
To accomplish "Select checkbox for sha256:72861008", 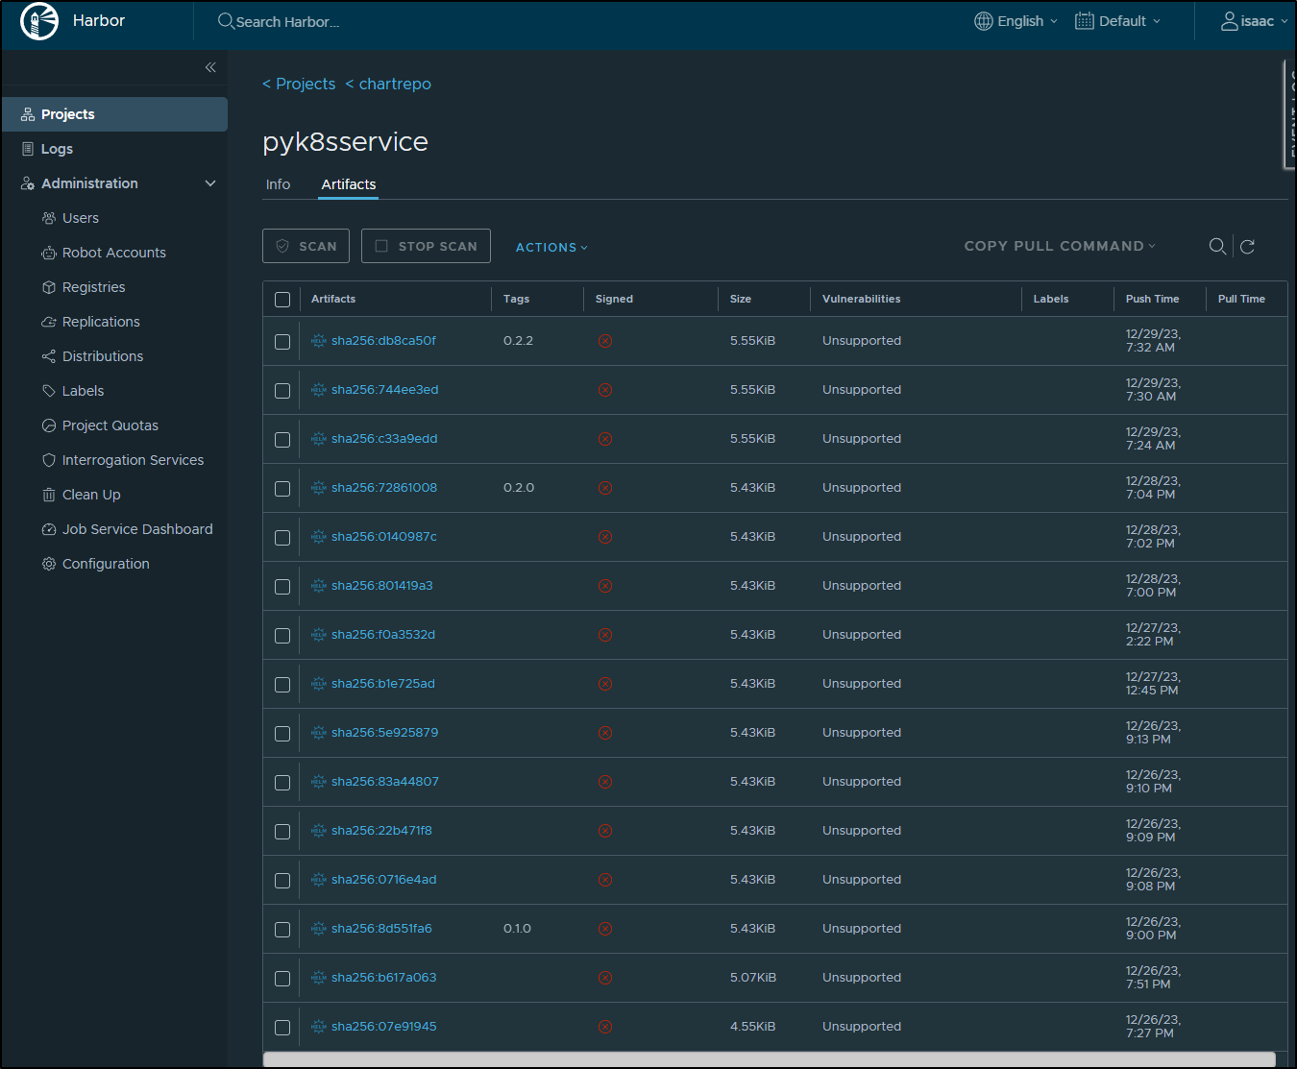I will point(282,489).
